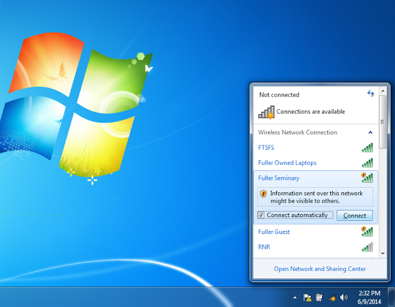
Task: Click the RNR signal strength bars
Action: tap(368, 247)
